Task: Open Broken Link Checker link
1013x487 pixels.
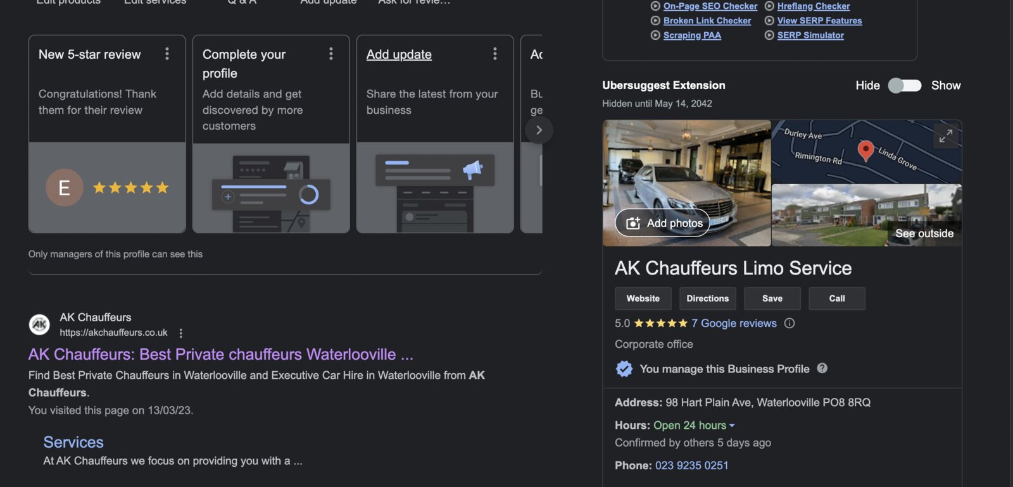Action: 707,21
